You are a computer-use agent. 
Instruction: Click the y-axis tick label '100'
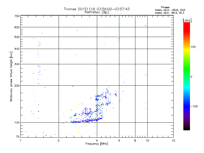[x=17, y=123]
